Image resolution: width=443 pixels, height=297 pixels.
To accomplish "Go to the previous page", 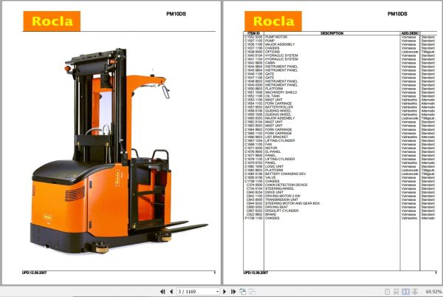I will click(x=171, y=291).
